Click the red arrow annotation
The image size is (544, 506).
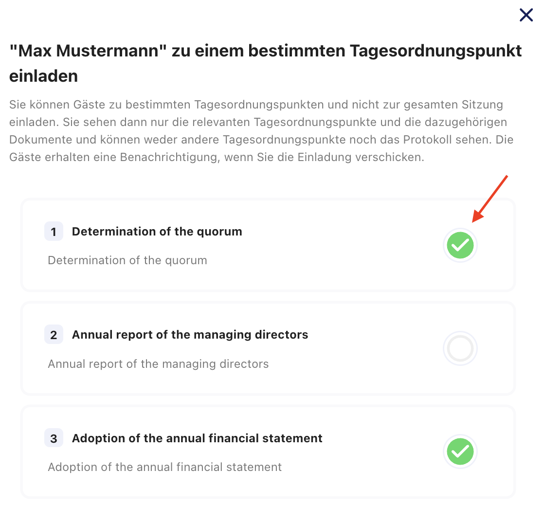pyautogui.click(x=490, y=199)
